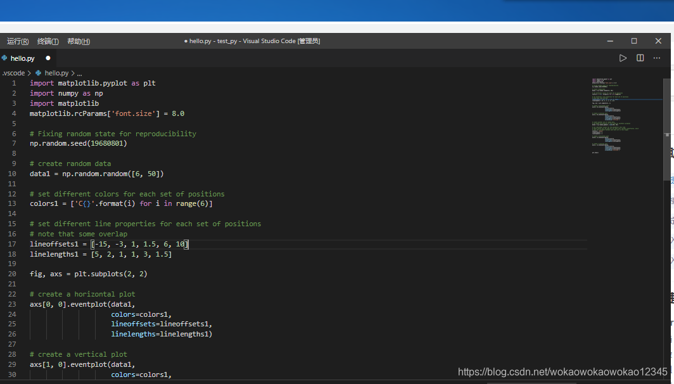Open the 运行(R) menu
674x384 pixels.
click(x=17, y=41)
